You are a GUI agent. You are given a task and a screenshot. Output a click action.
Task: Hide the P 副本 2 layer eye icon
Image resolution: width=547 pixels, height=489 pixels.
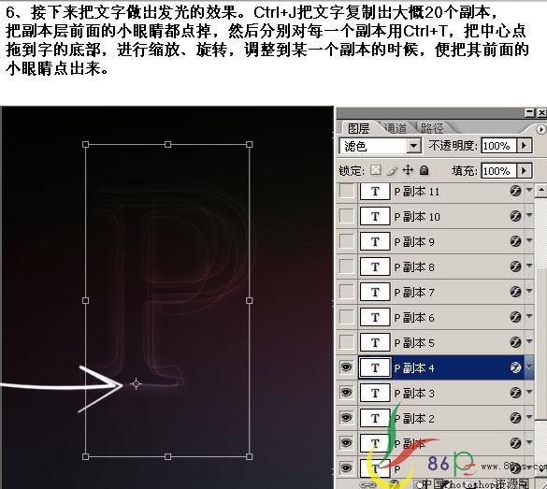tap(346, 418)
